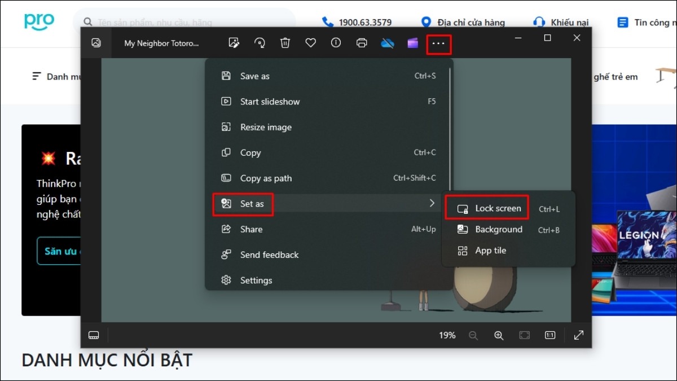Click the fit-to-window icon
677x381 pixels.
[525, 335]
